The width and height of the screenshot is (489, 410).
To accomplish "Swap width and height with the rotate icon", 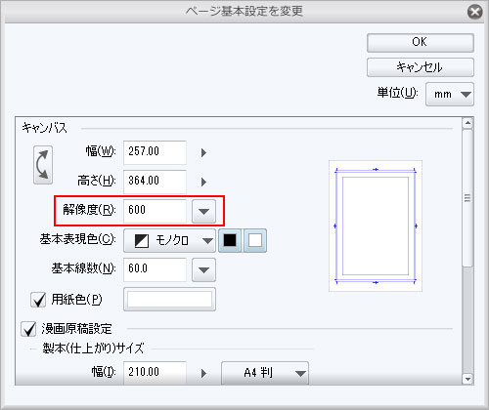I will pos(43,165).
